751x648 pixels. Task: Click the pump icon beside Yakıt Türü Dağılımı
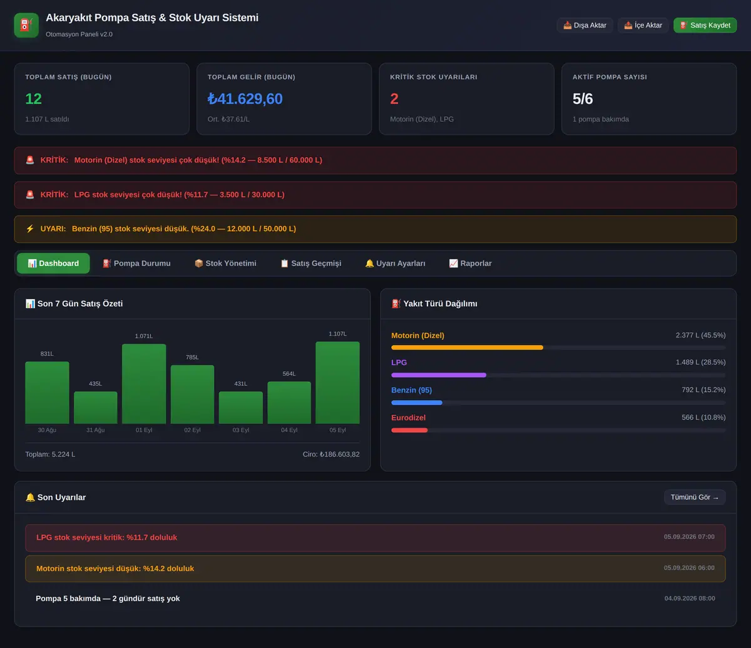(x=396, y=304)
